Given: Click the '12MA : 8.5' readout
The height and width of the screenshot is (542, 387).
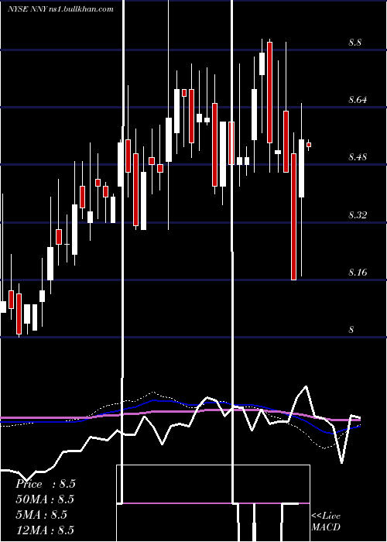Looking at the screenshot, I should coord(45,530).
